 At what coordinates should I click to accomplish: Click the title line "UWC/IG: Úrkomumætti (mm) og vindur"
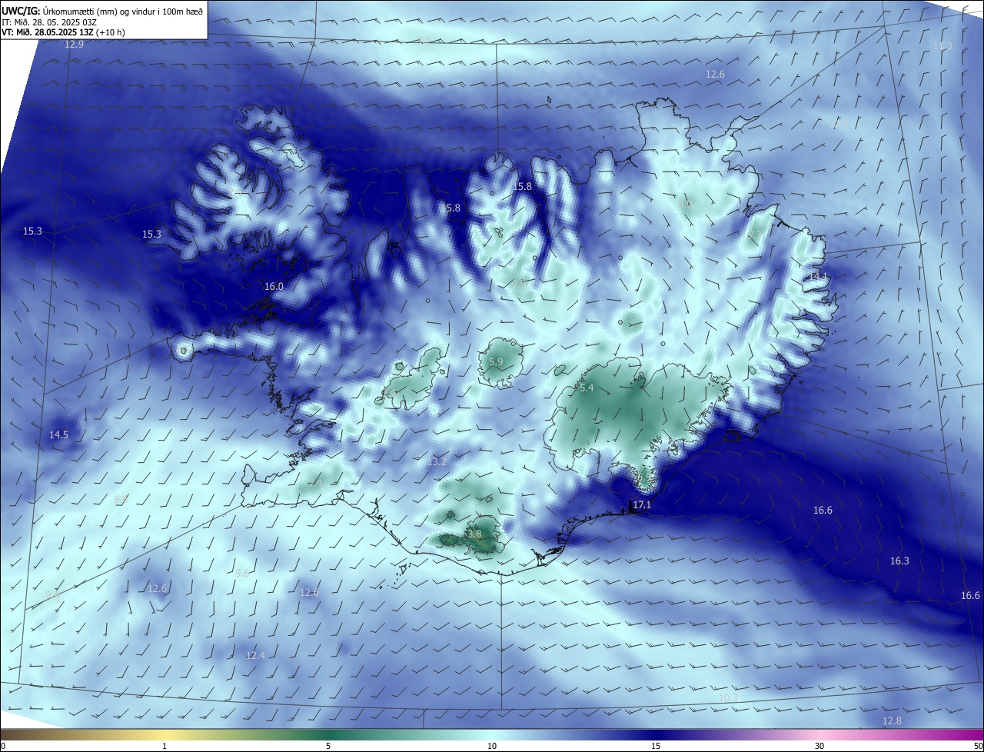click(102, 11)
